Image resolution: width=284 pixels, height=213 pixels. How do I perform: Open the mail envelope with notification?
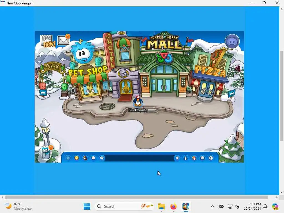(x=64, y=40)
